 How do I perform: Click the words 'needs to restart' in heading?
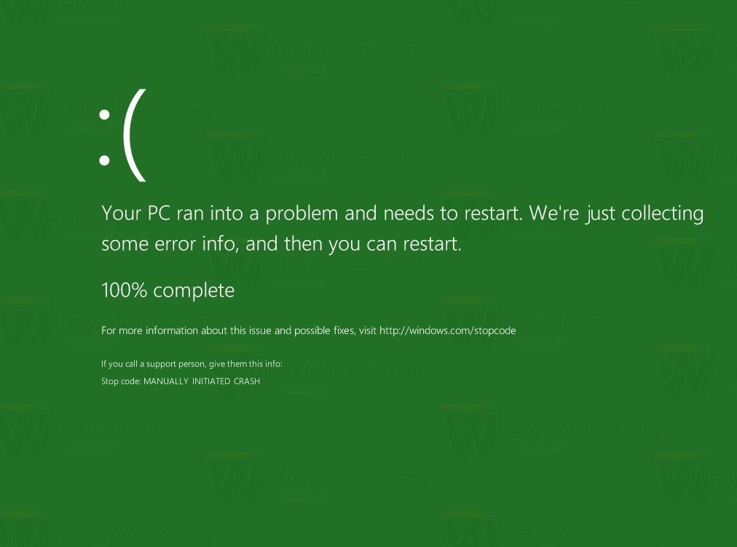coord(453,213)
